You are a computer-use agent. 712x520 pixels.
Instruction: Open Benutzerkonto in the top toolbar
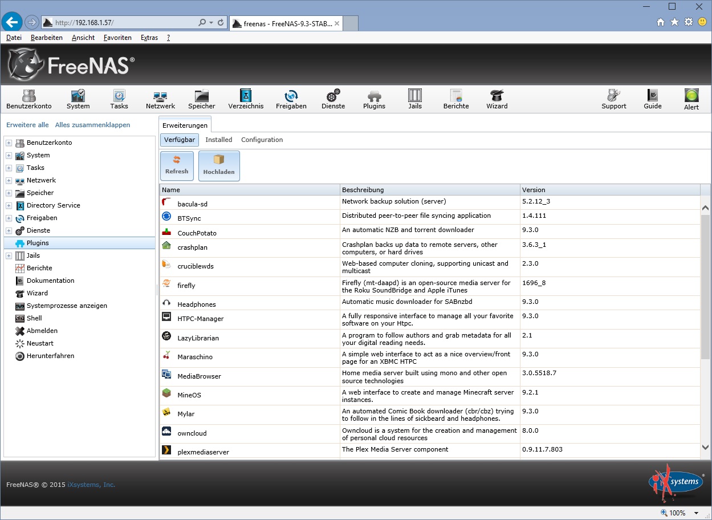tap(29, 99)
